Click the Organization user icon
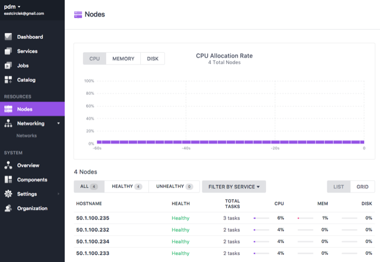Screen dimensions: 380x262 (8, 208)
